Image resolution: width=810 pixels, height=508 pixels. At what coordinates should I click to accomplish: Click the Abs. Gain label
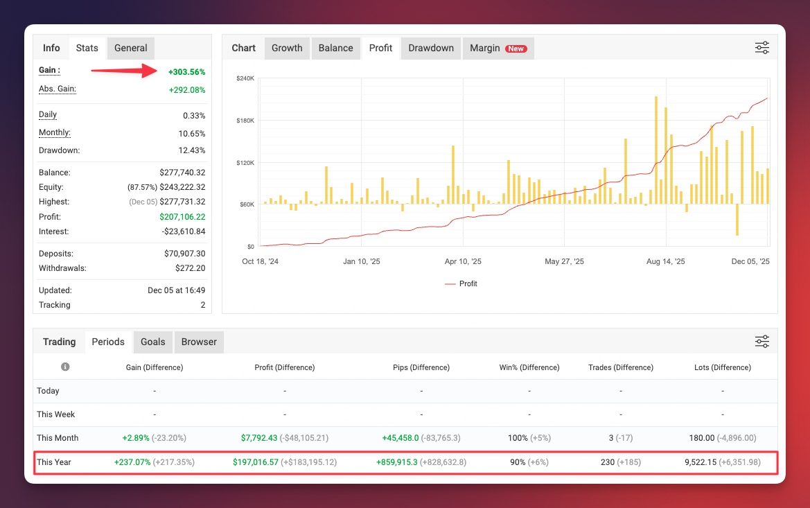pyautogui.click(x=58, y=89)
